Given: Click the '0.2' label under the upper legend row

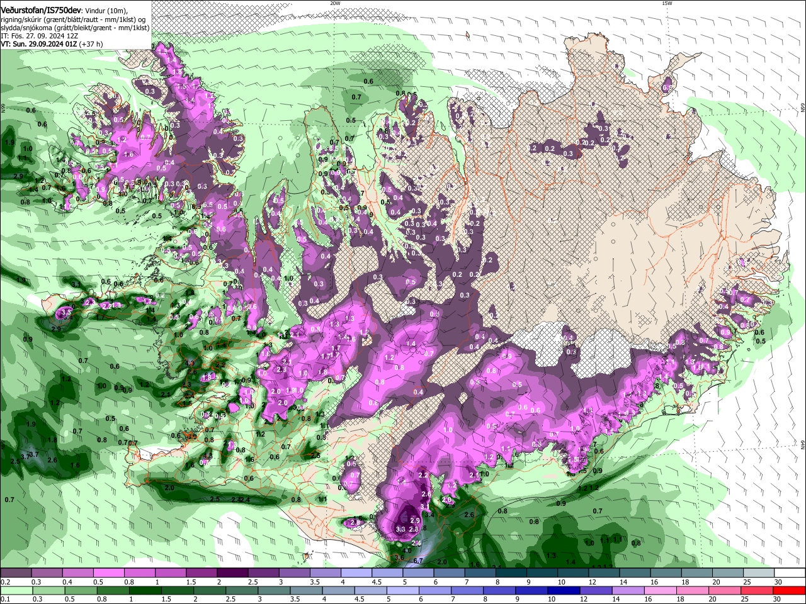Looking at the screenshot, I should click(x=6, y=582).
